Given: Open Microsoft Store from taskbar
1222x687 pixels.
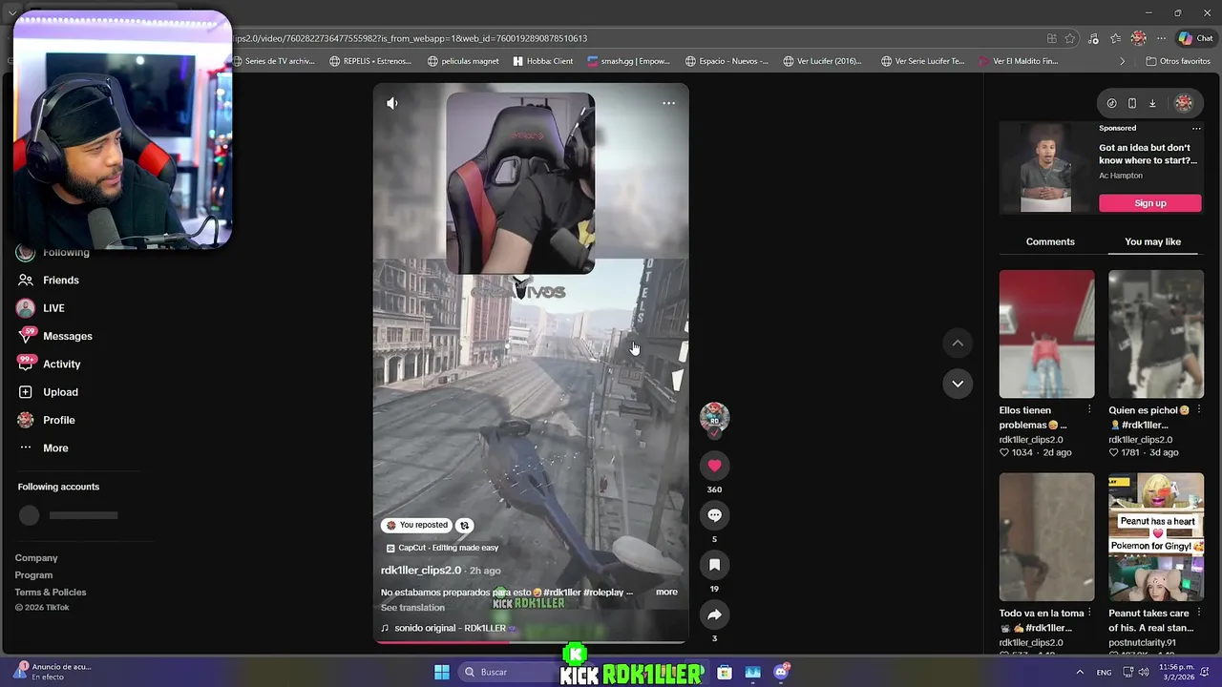Looking at the screenshot, I should click(x=725, y=672).
